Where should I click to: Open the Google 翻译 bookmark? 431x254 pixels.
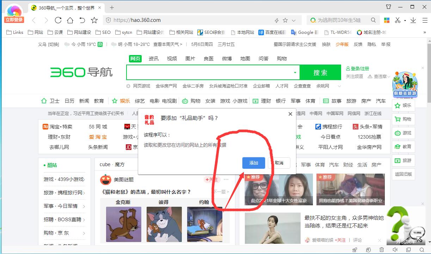[305, 32]
